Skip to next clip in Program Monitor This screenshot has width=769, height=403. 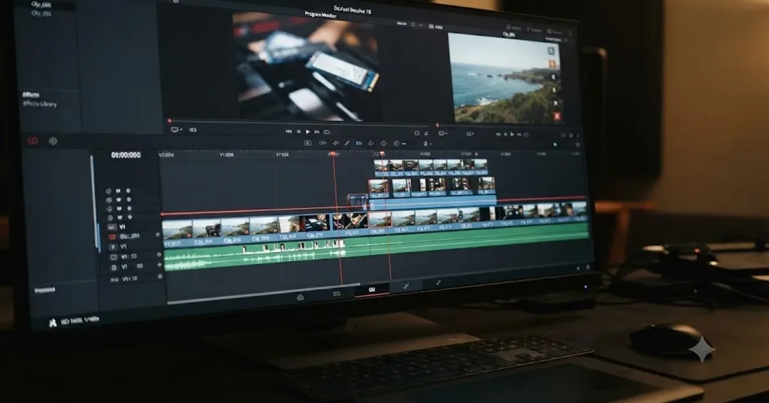[x=317, y=131]
